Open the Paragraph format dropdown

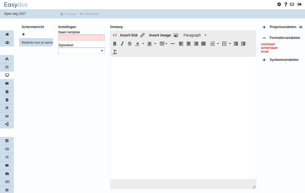pos(195,35)
